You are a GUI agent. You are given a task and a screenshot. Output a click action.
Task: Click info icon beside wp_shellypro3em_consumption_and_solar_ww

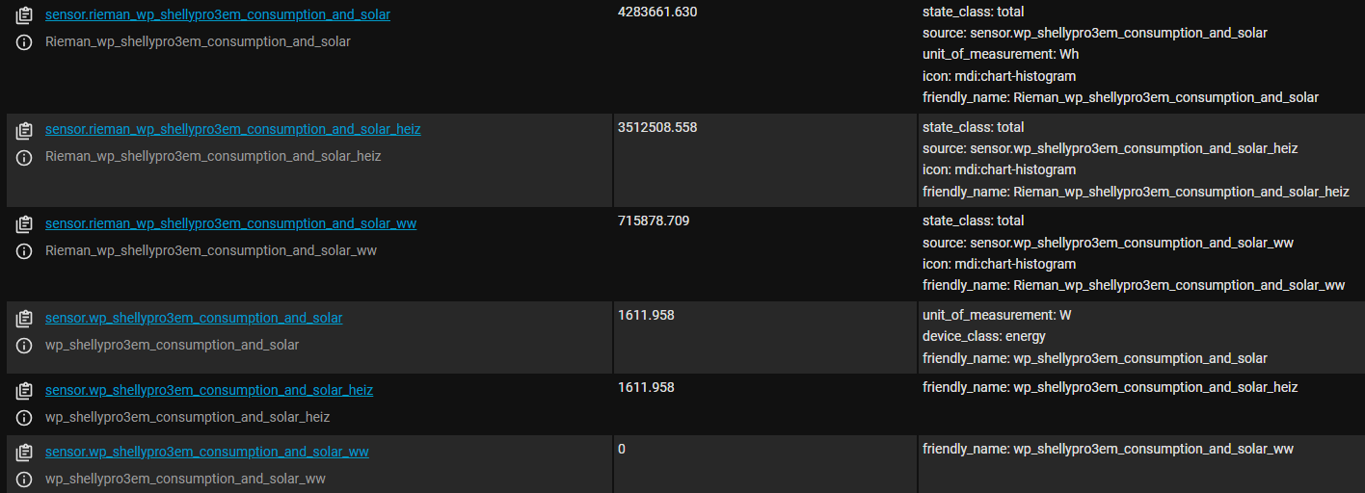[x=25, y=480]
